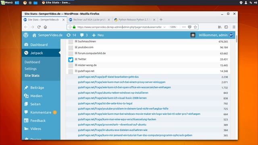The height and width of the screenshot is (145, 258).
Task: Click the WordPress logo in admin bar
Action: point(26,35)
